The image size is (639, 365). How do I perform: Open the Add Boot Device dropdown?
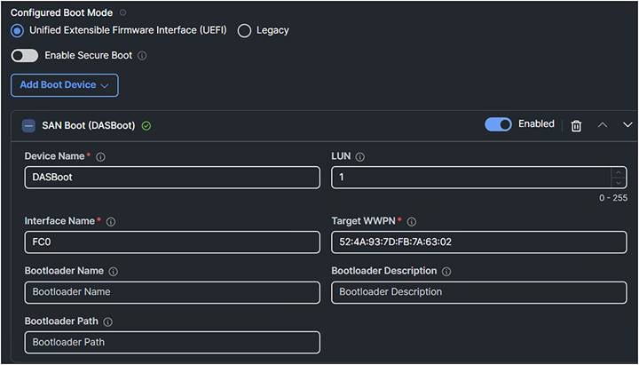[64, 85]
